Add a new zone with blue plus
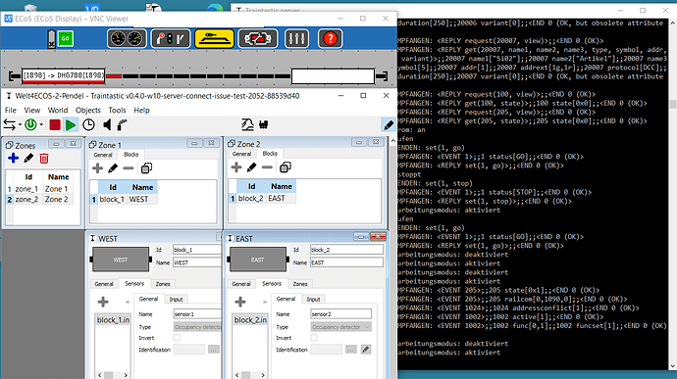 (x=14, y=159)
